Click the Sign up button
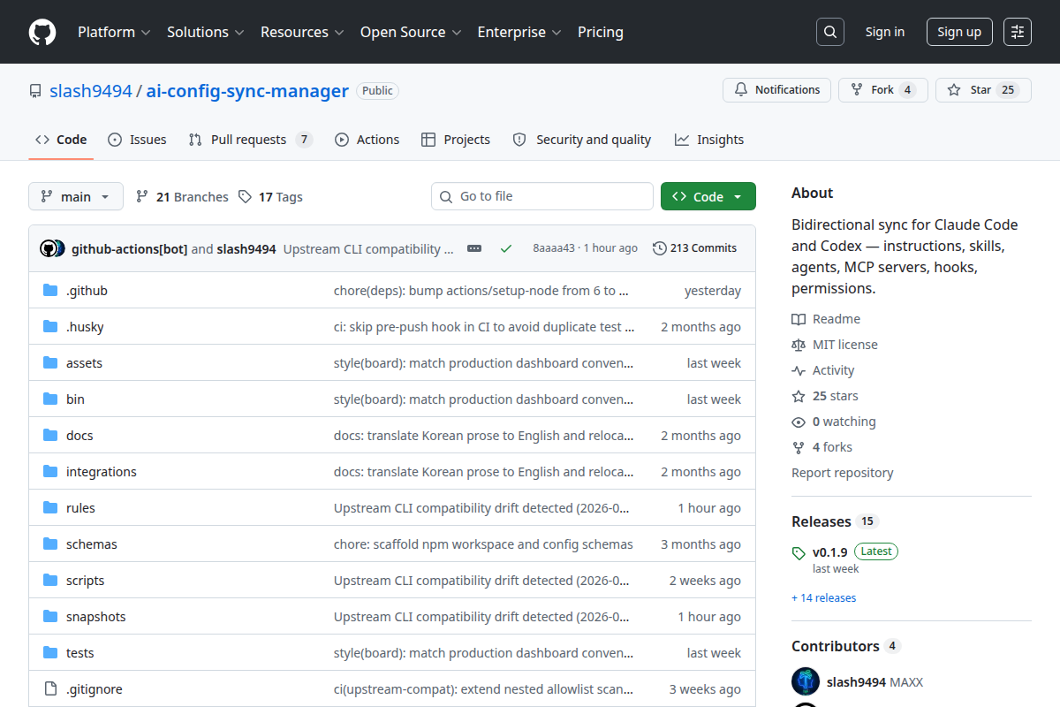Screen dimensions: 1060x707 click(x=959, y=32)
